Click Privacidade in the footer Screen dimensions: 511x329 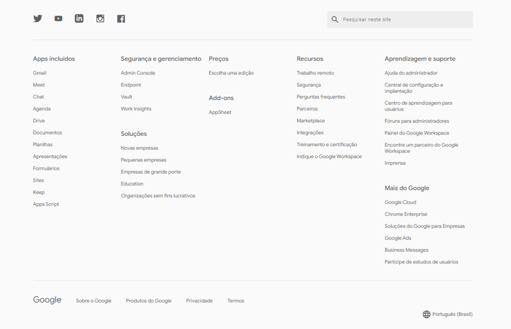[200, 301]
